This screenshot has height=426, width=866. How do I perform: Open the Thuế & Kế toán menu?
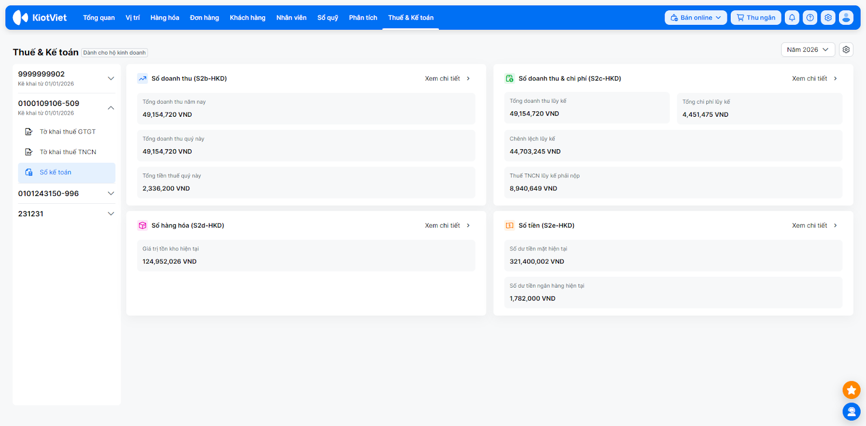click(411, 18)
